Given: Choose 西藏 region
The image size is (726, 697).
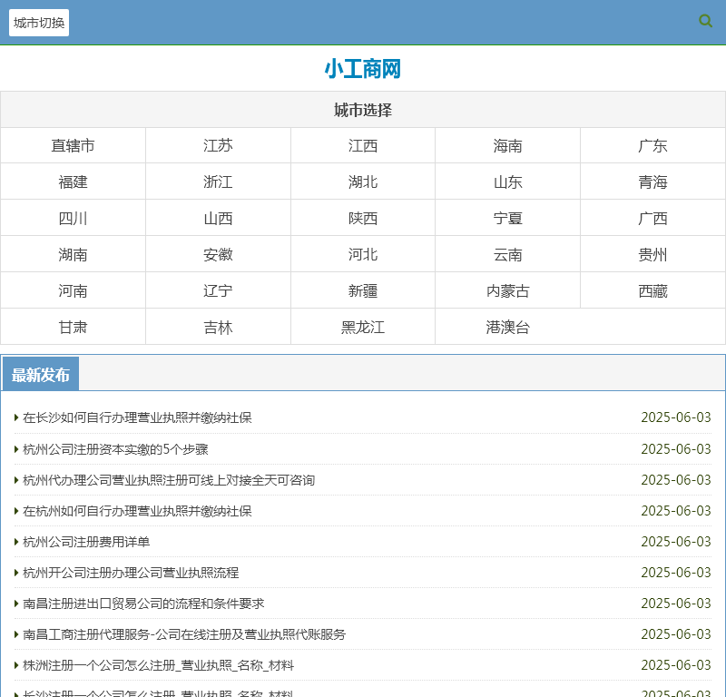Looking at the screenshot, I should click(652, 290).
